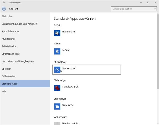Viewport: 159px width, 125px height.
Task: Go to Apps & Features
Action: click(25, 31)
